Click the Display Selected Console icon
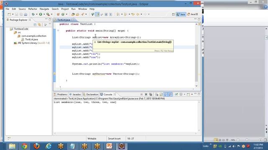Viewport: 268px width, 150px height. (x=181, y=95)
